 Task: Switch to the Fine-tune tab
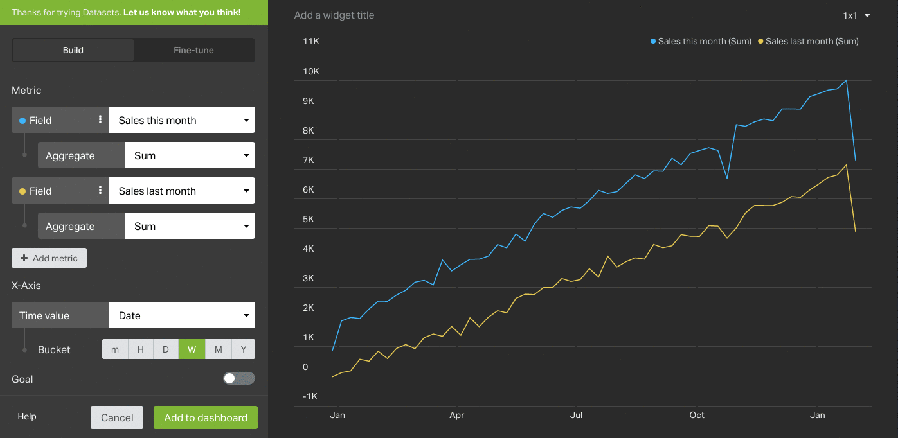click(x=193, y=50)
